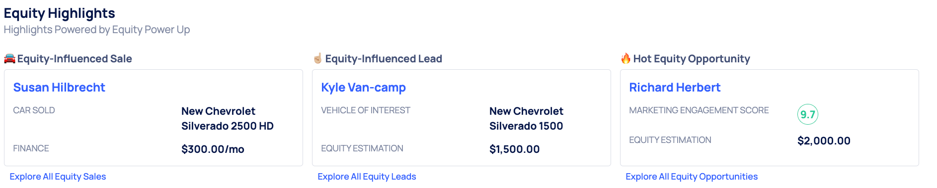Viewport: 937px width, 188px height.
Task: Click the pointing finger icon beside Equity-Influenced Lead
Action: (x=317, y=58)
